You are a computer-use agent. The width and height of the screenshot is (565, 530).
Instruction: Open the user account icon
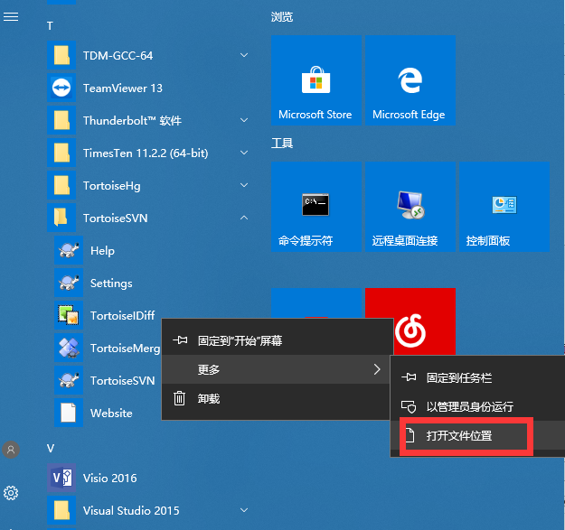click(x=11, y=450)
